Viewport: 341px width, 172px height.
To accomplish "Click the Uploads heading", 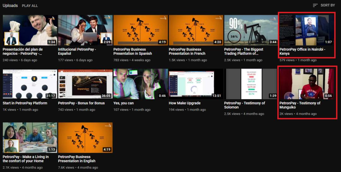I will [x=10, y=6].
